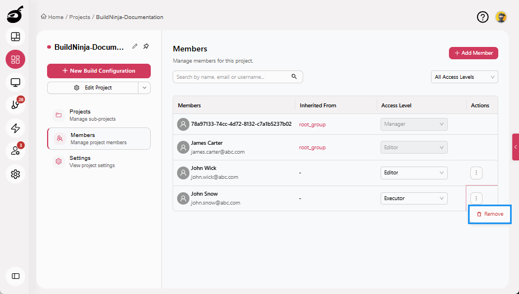Click James Carter's avatar icon
The width and height of the screenshot is (519, 294).
[183, 147]
